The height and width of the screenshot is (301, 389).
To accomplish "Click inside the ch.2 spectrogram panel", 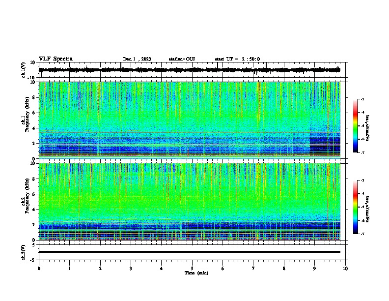I will coord(190,202).
